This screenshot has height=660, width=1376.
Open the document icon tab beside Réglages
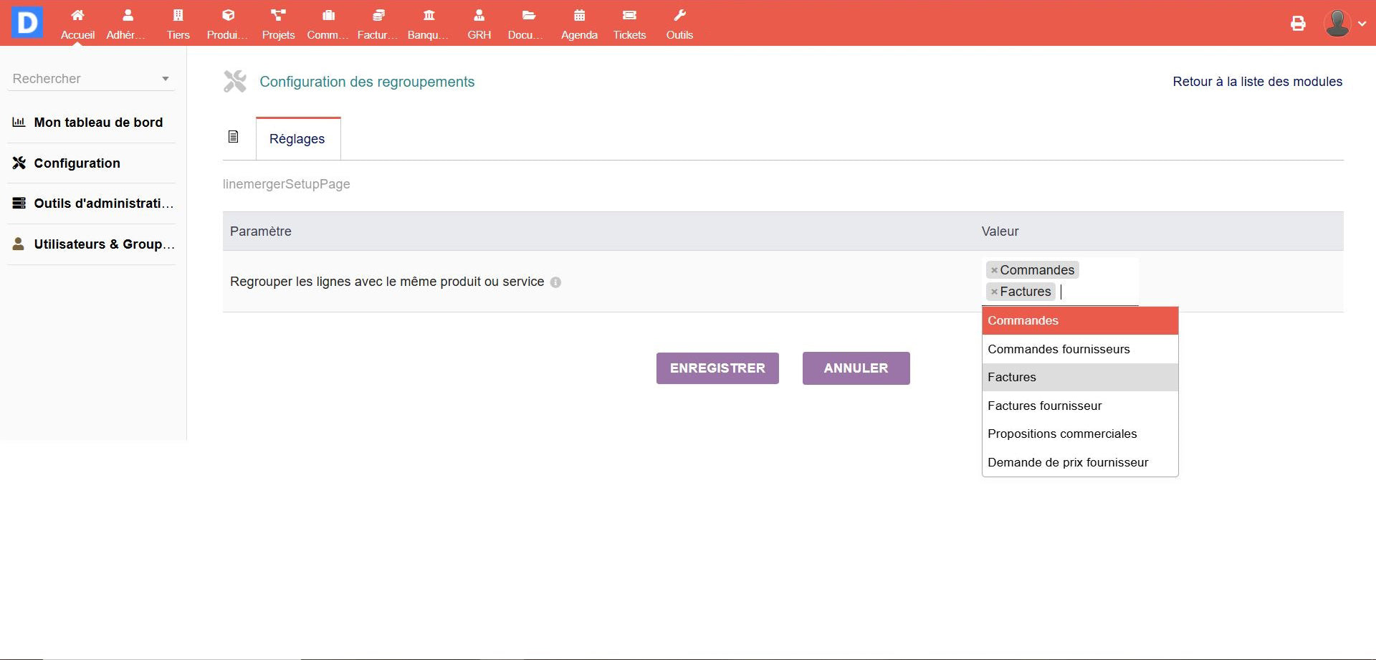pos(234,137)
